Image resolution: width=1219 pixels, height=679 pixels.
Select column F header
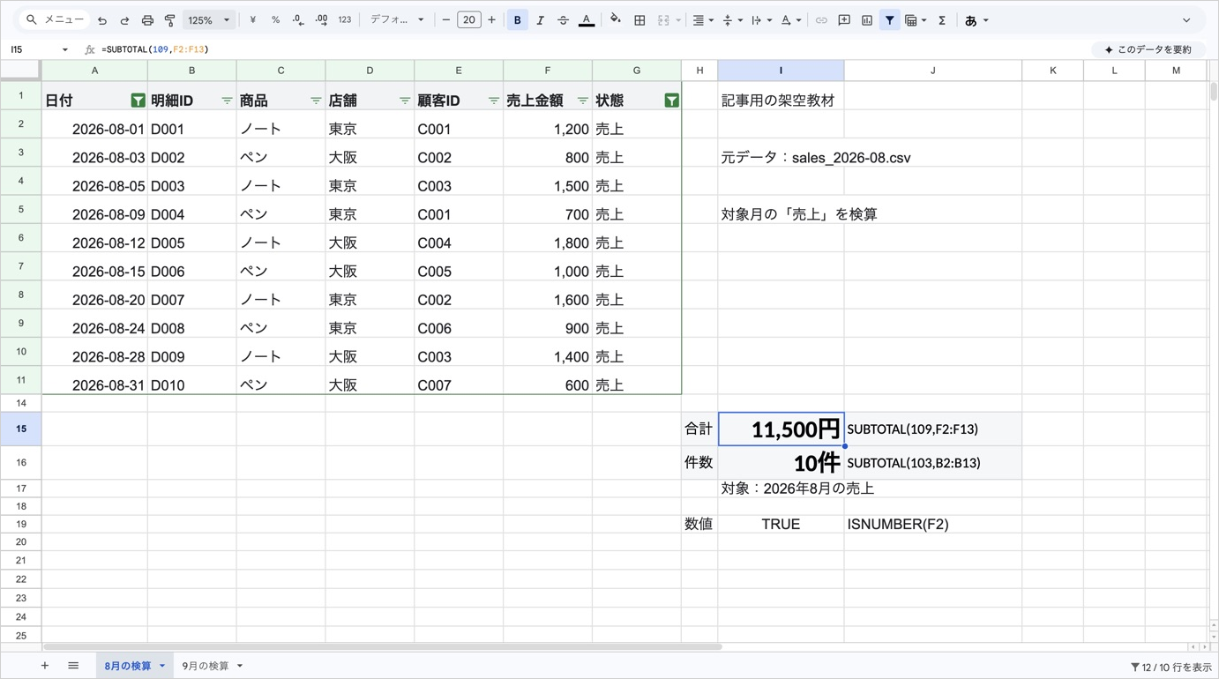pos(548,71)
